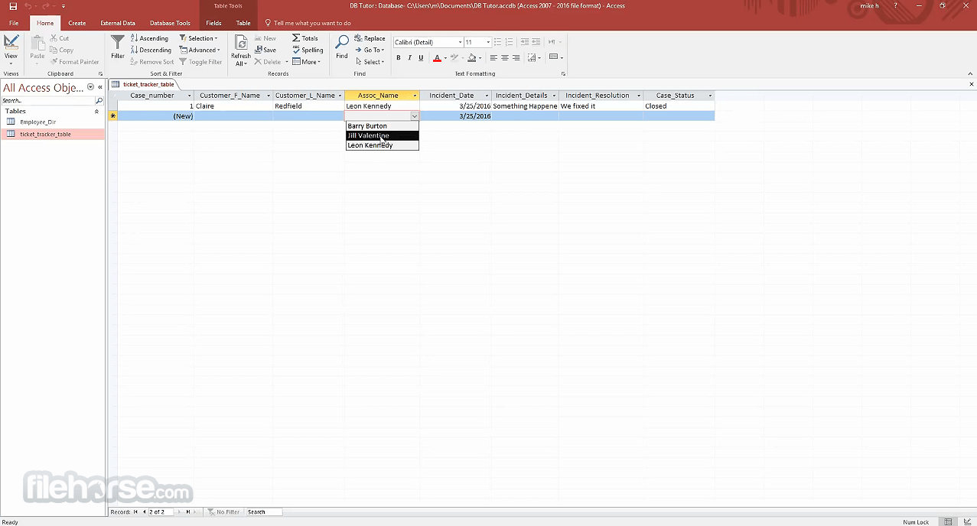Open the font size 11 dropdown
977x526 pixels.
488,42
